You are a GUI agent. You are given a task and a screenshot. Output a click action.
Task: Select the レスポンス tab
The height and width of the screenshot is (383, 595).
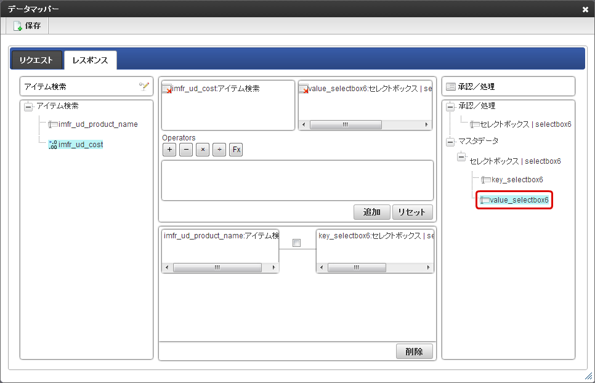91,60
